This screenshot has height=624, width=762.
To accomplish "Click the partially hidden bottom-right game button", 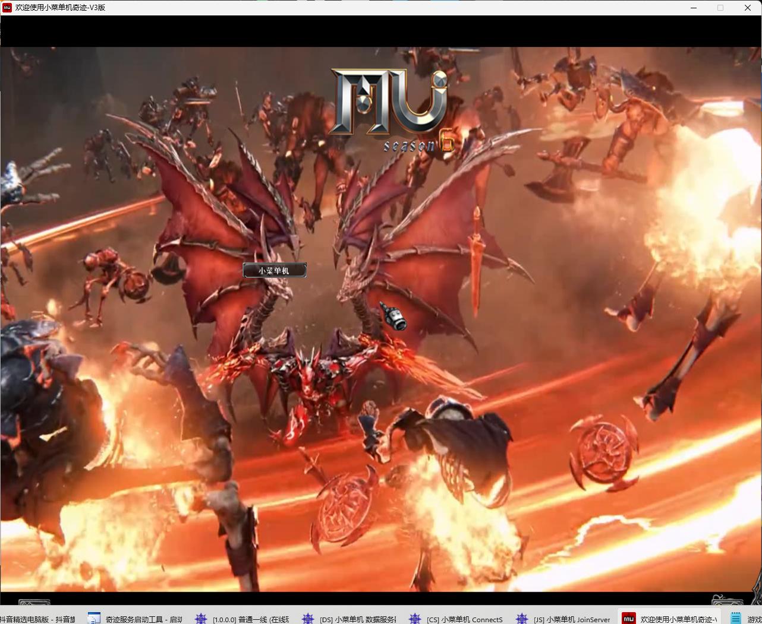I will pyautogui.click(x=727, y=601).
